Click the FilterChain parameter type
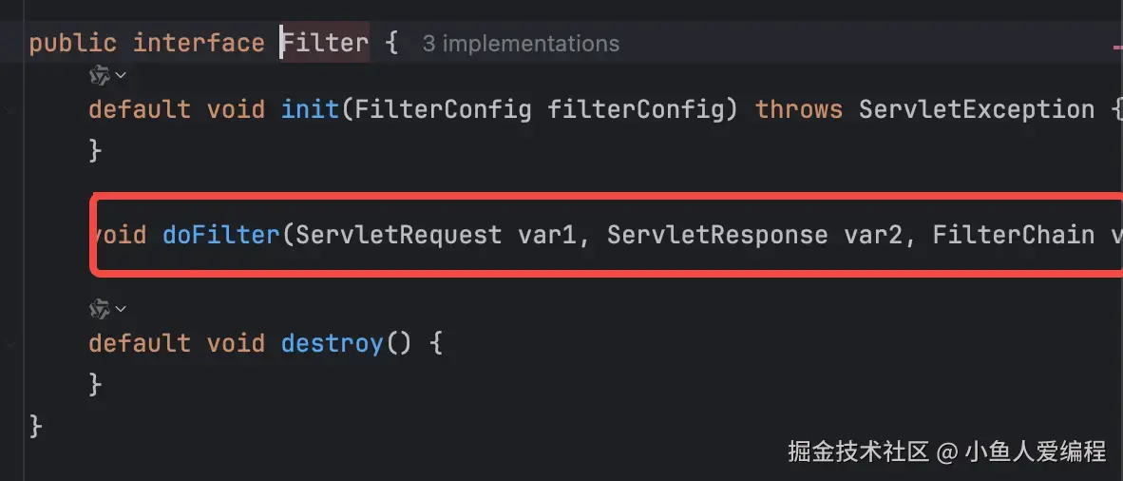Viewport: 1123px width, 481px height. [1014, 234]
